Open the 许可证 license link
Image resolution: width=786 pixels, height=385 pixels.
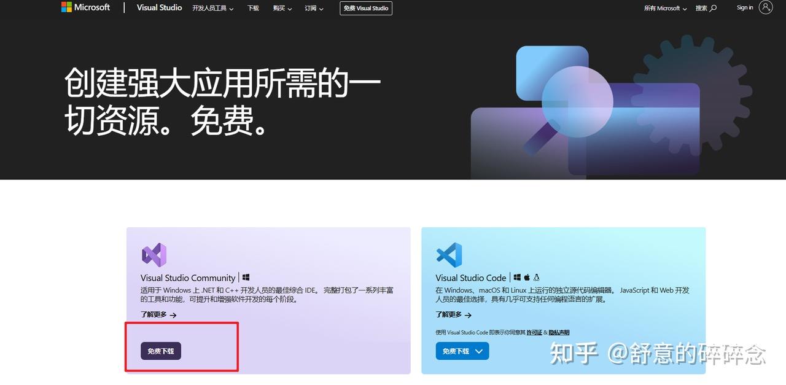(534, 332)
